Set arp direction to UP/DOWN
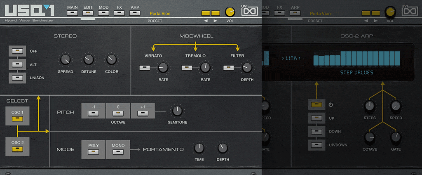This screenshot has width=422, height=175. tap(317, 145)
